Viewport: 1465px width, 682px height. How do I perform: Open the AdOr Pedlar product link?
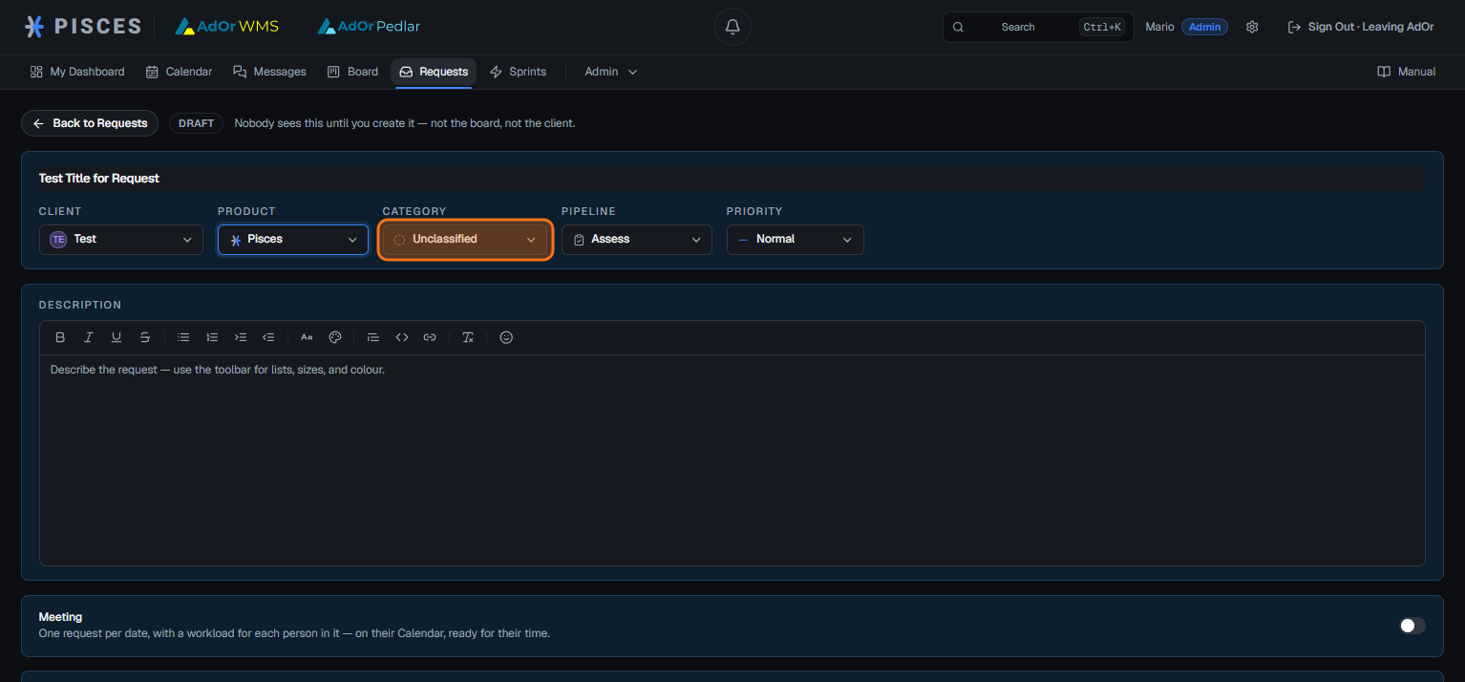click(x=369, y=27)
